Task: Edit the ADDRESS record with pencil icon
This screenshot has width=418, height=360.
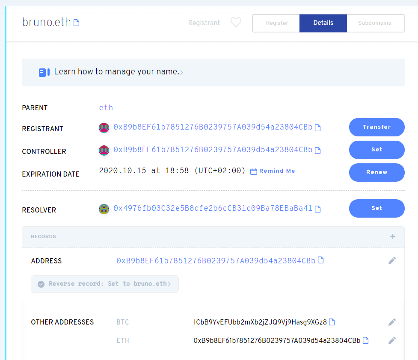Action: coord(392,261)
